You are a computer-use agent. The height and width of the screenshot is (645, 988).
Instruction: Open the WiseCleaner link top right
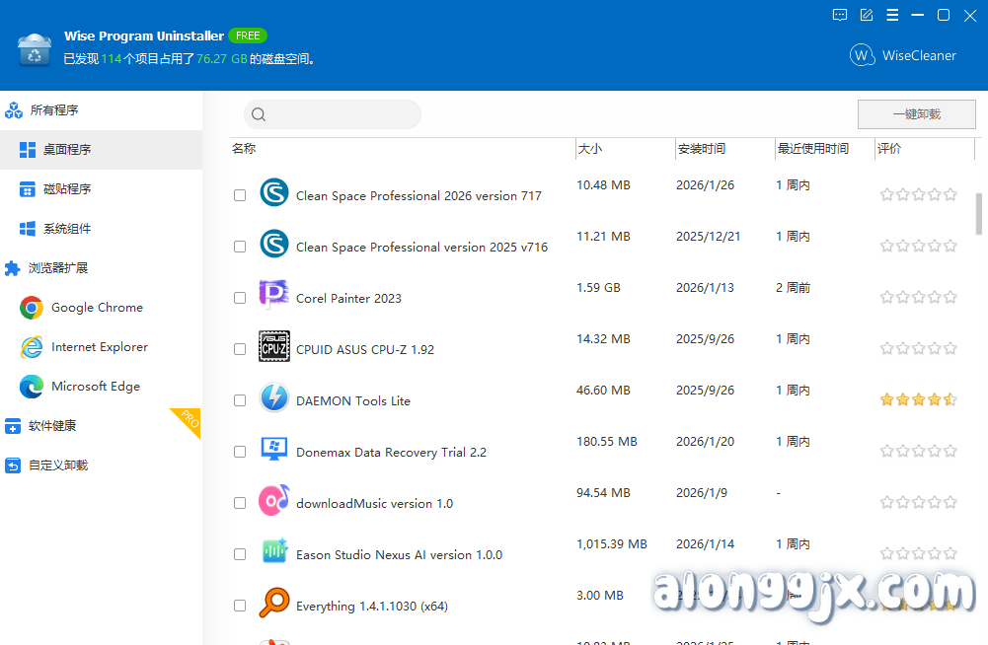pyautogui.click(x=902, y=55)
